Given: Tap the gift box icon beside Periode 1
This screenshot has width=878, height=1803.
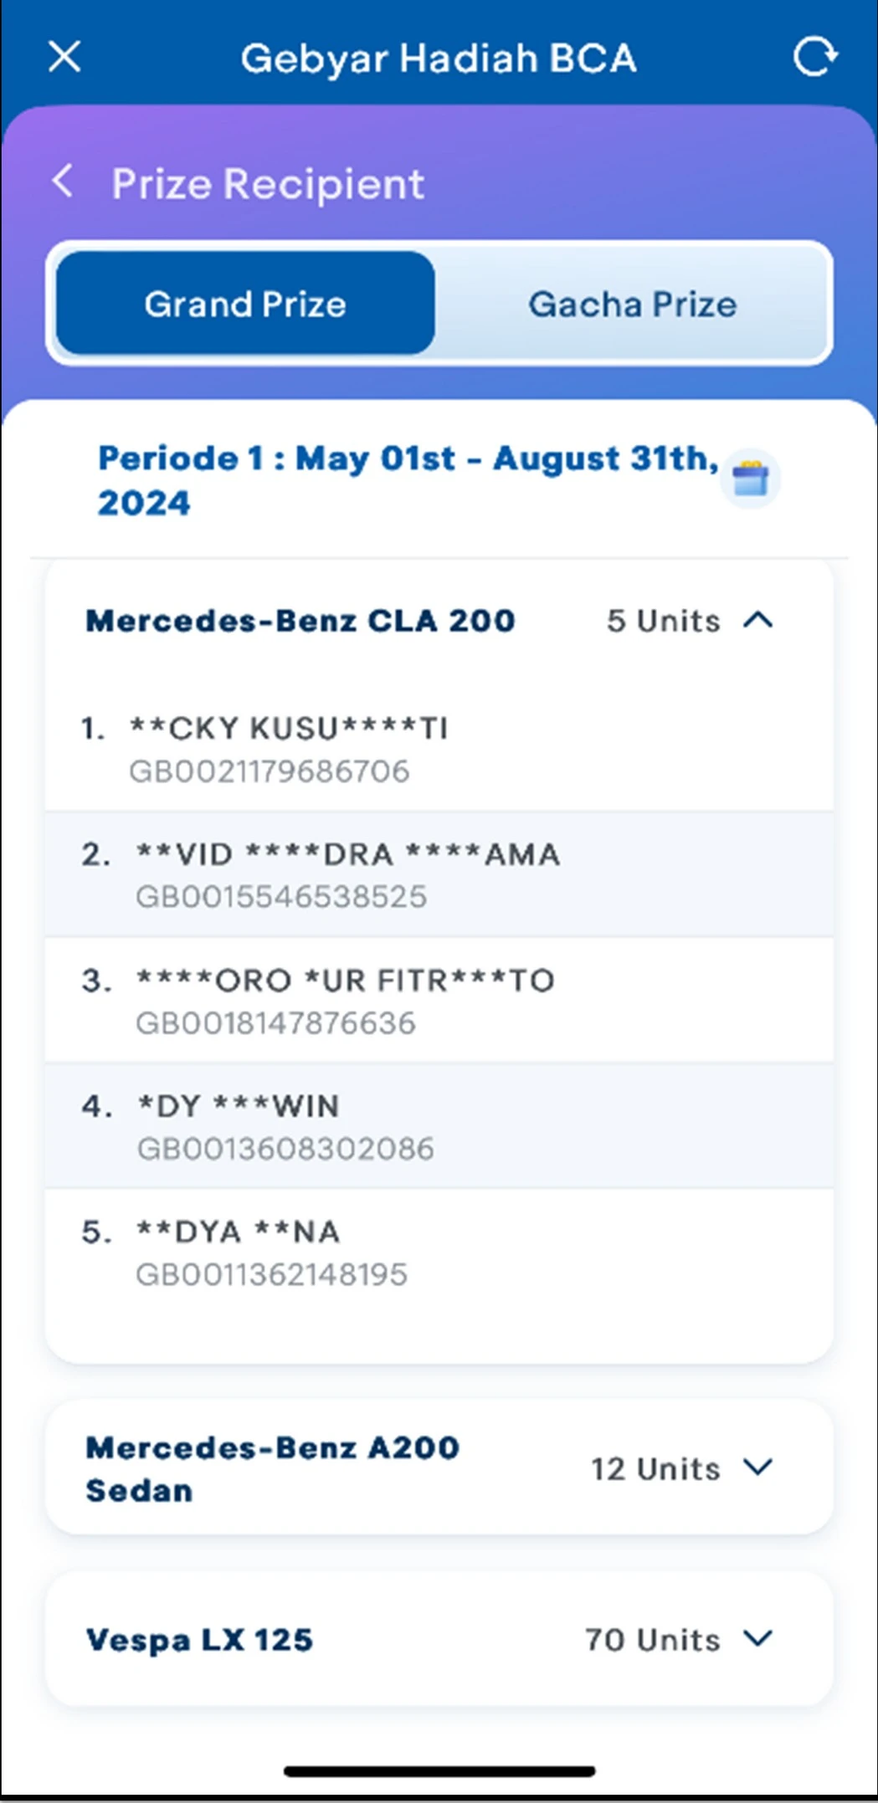Looking at the screenshot, I should [x=750, y=479].
